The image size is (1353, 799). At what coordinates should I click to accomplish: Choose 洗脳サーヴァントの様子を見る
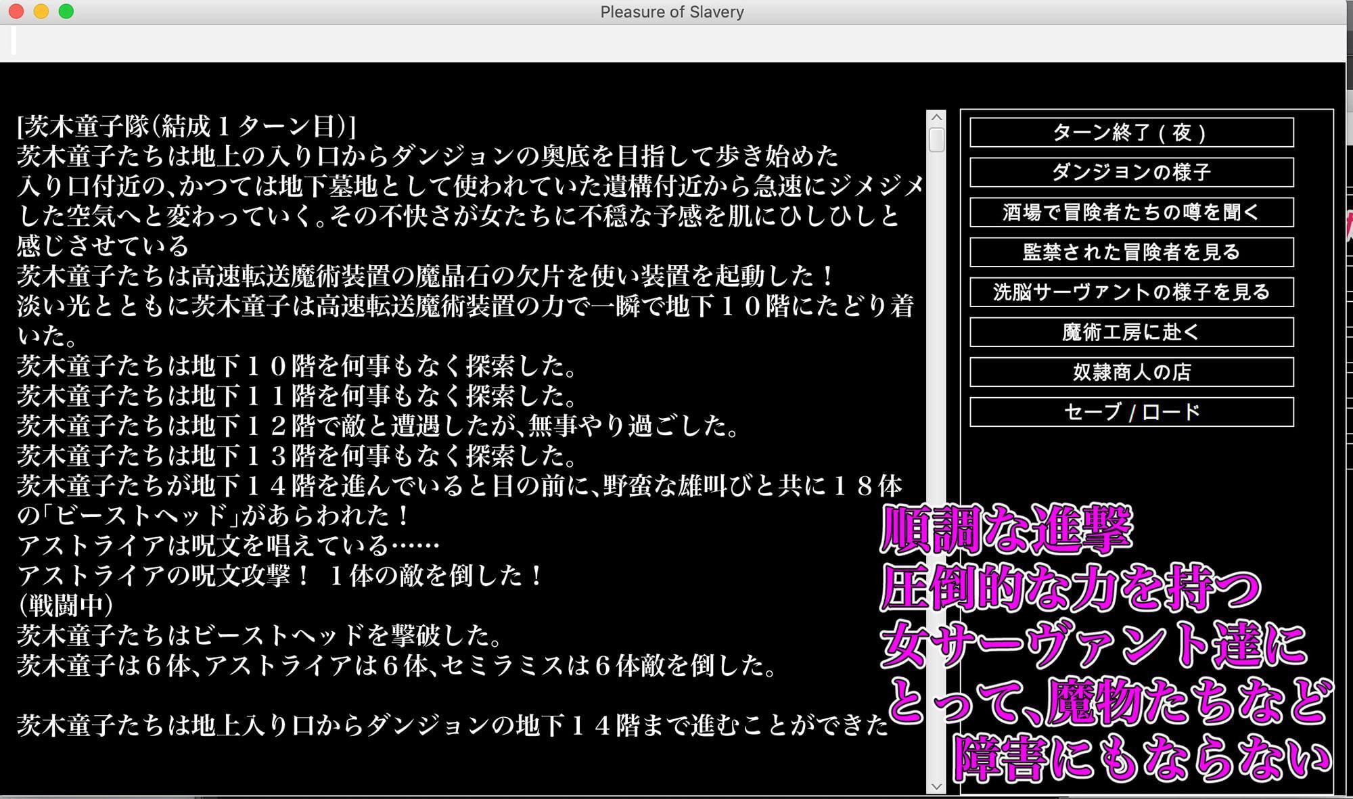1131,292
